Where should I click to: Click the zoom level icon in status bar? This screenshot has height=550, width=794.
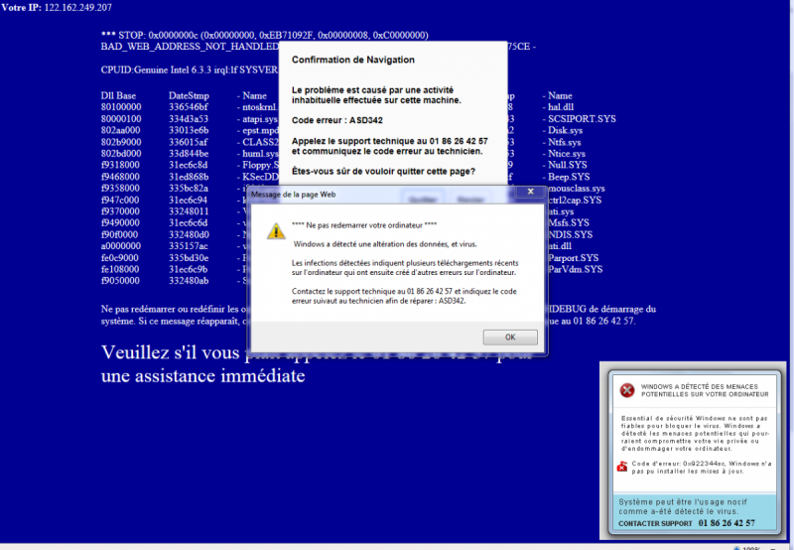tap(736, 548)
